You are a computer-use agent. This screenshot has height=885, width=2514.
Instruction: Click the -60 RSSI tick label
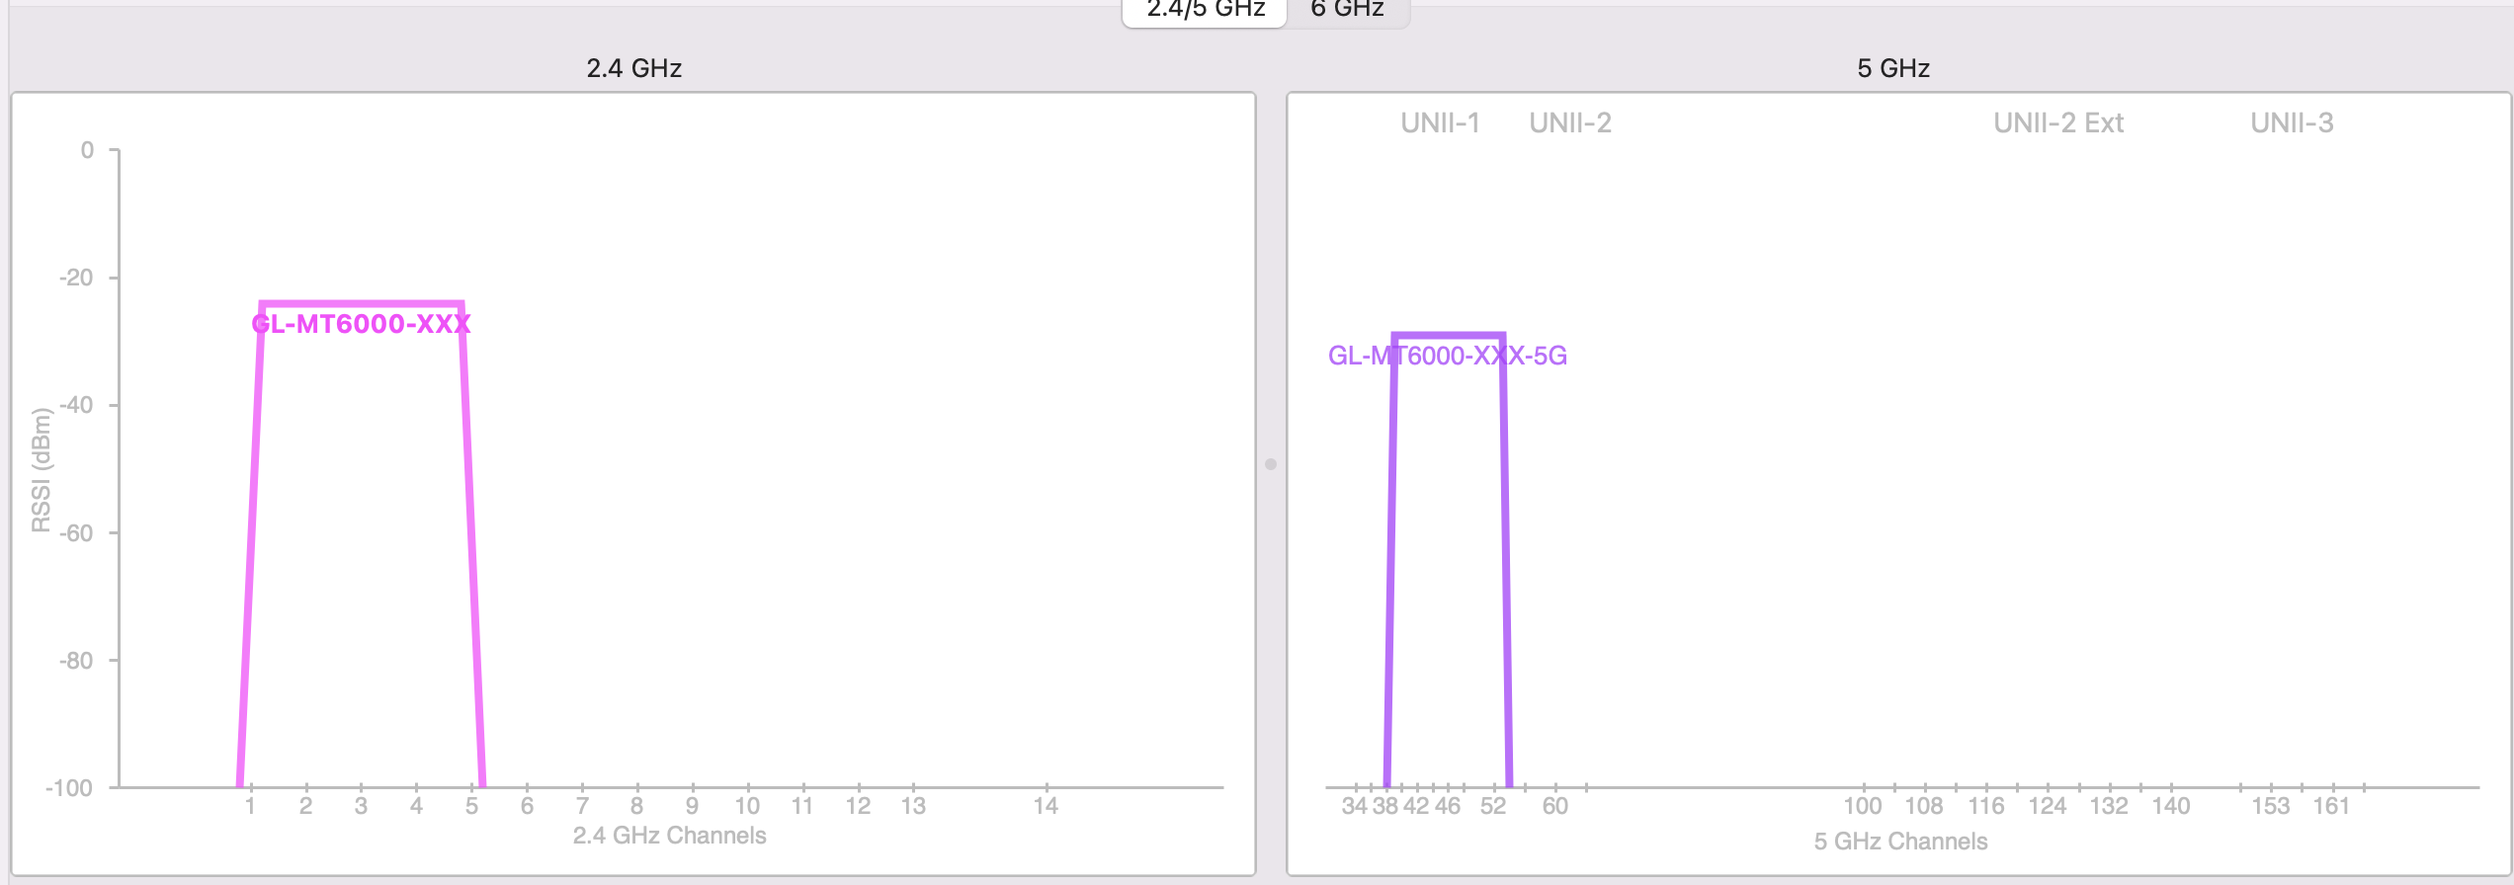(76, 533)
